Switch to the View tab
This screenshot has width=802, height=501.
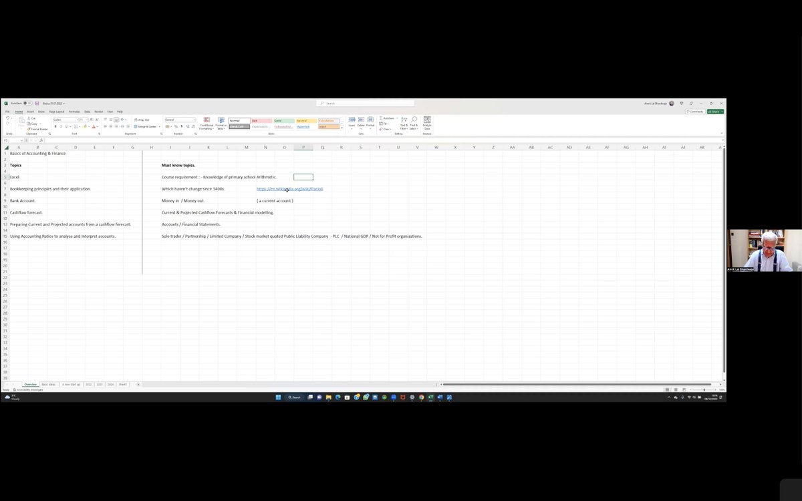point(110,112)
